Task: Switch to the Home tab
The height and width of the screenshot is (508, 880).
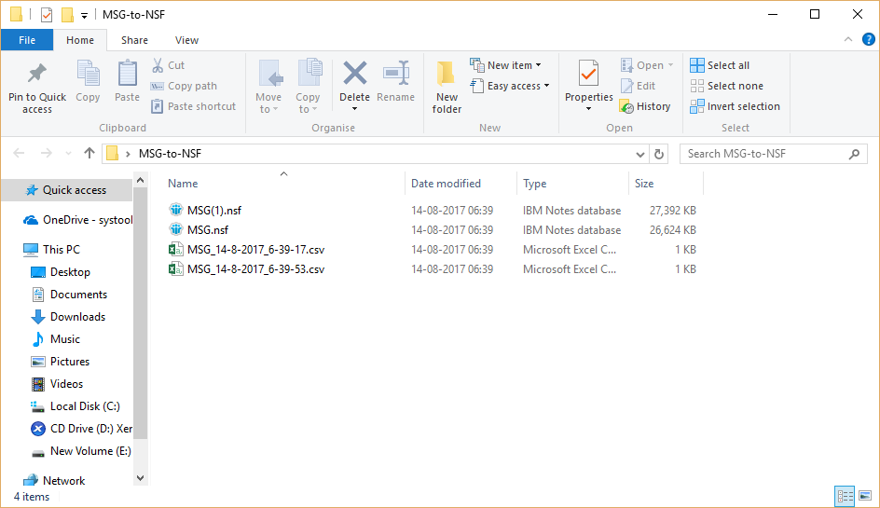Action: 80,40
